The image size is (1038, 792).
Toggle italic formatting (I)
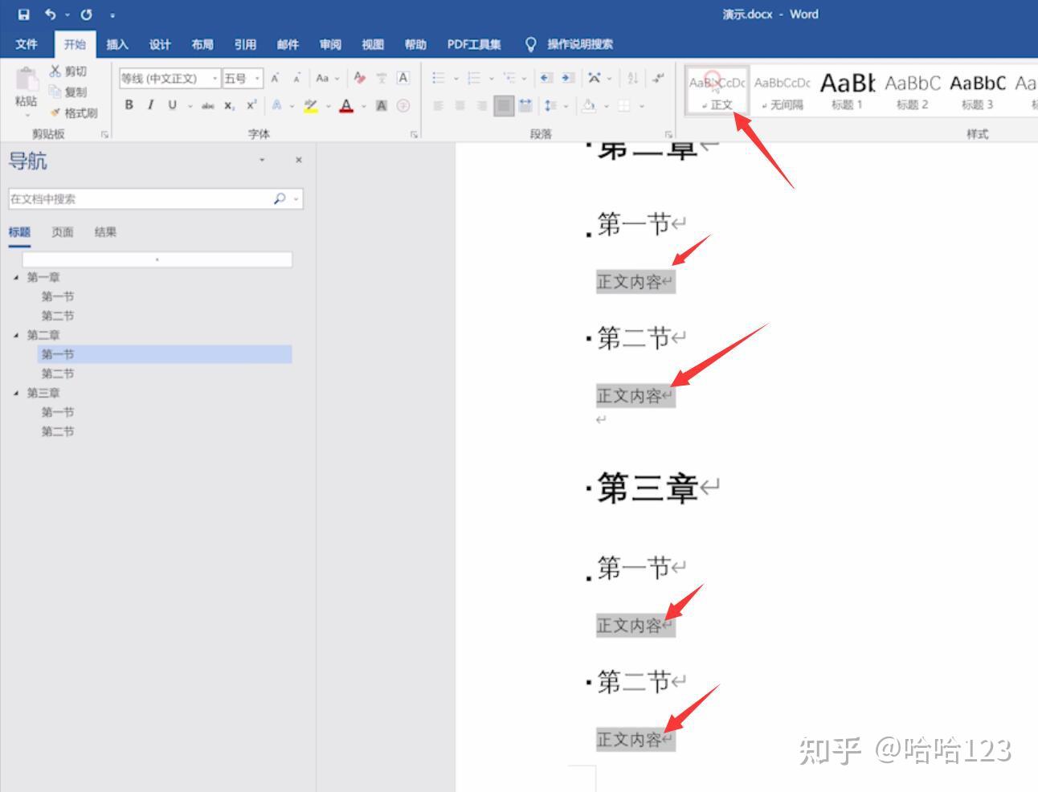(x=150, y=105)
